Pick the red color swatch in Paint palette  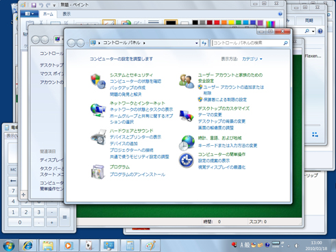[x=217, y=23]
